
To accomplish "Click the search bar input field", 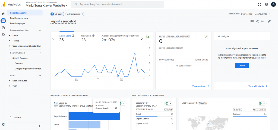I will tap(119, 4).
